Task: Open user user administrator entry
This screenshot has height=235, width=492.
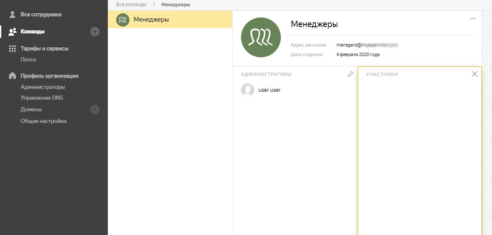Action: click(269, 90)
